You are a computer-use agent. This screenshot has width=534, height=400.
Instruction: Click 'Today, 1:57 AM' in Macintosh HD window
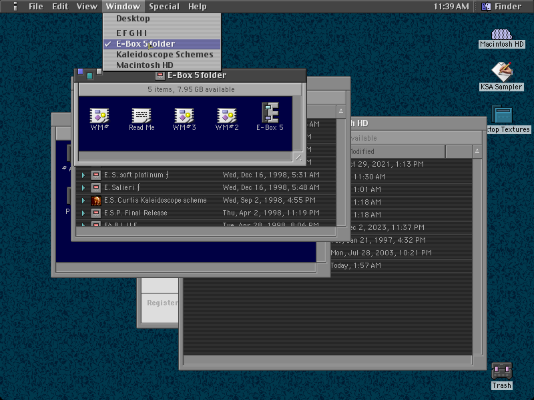pyautogui.click(x=356, y=265)
